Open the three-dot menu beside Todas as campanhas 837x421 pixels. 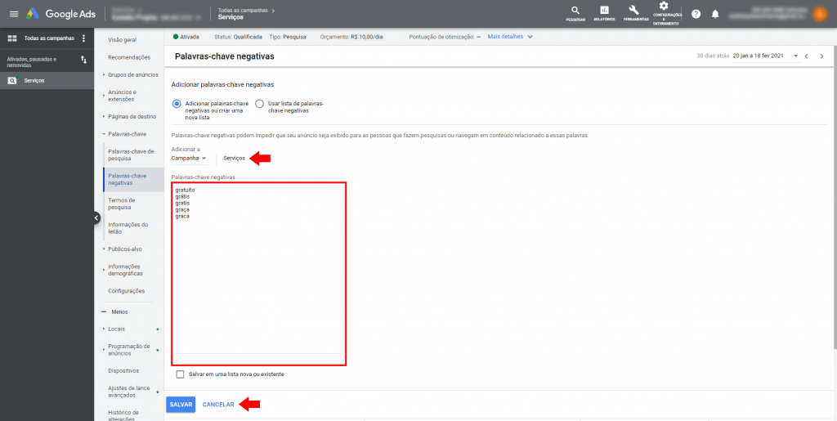84,38
